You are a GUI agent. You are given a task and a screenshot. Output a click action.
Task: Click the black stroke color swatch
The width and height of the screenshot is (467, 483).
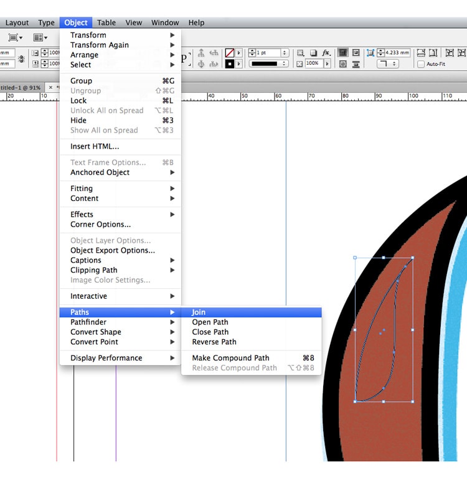pyautogui.click(x=229, y=63)
